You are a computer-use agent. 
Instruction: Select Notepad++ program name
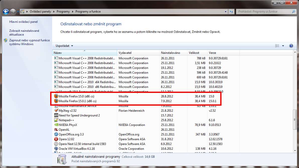point(66,120)
